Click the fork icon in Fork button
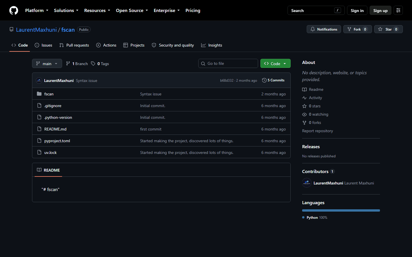The image size is (412, 257). [349, 29]
